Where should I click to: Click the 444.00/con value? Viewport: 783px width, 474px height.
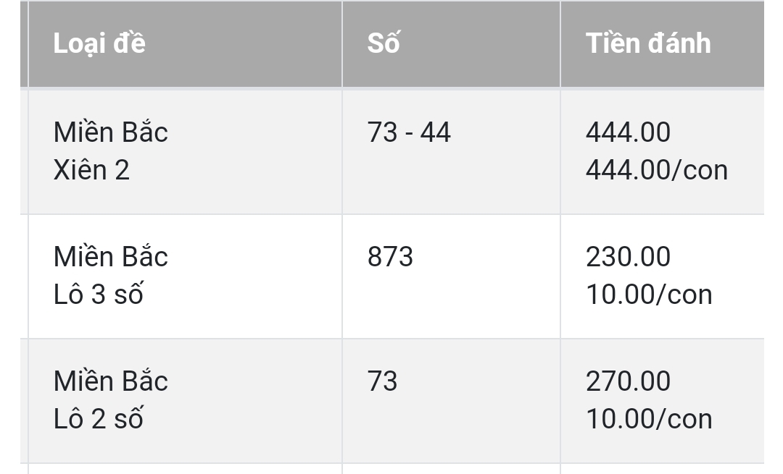(x=657, y=171)
